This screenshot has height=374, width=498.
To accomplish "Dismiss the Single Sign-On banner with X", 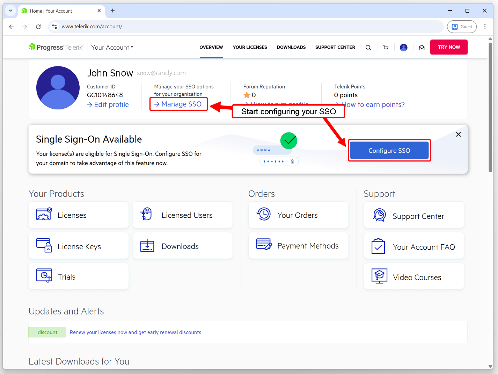I will [459, 134].
